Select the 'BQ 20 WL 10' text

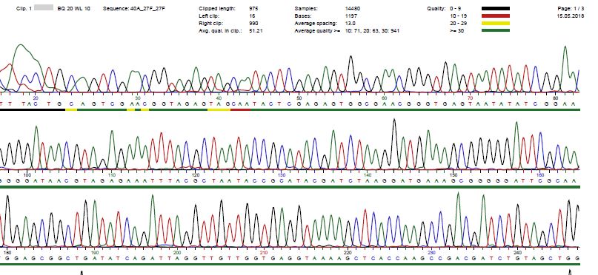pos(73,8)
